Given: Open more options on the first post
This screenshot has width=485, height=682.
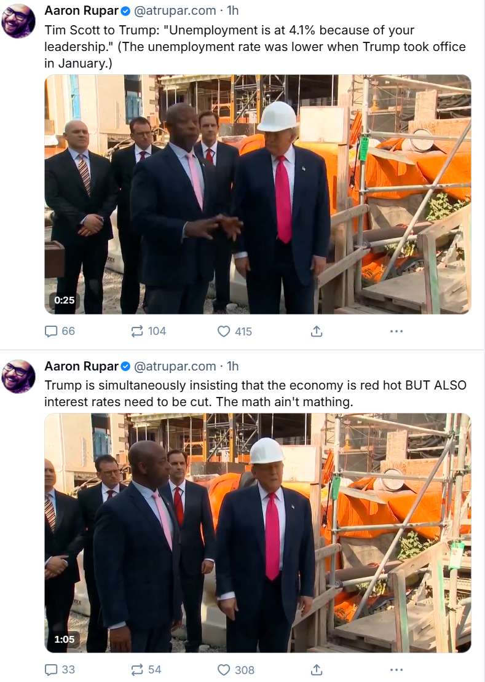Looking at the screenshot, I should [x=396, y=331].
